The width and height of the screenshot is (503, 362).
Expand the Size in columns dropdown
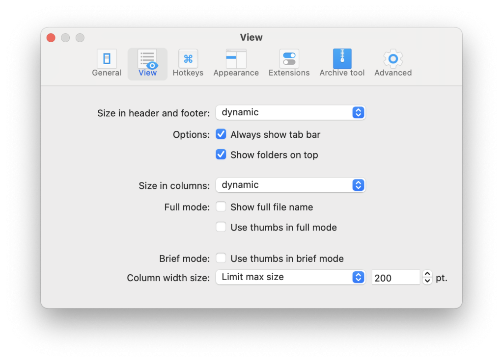[x=291, y=185]
